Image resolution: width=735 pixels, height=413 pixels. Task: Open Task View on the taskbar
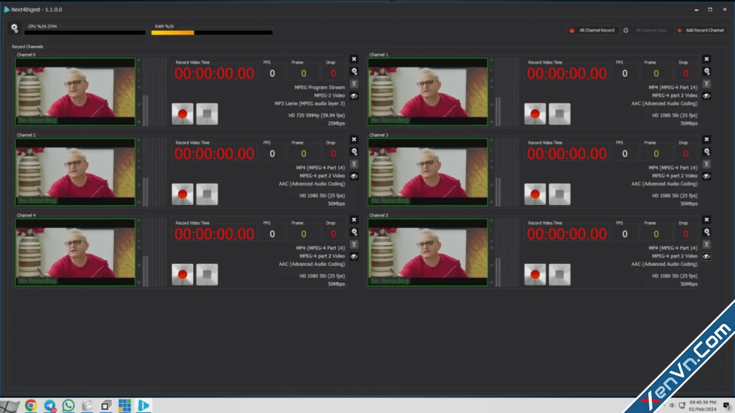pos(106,406)
